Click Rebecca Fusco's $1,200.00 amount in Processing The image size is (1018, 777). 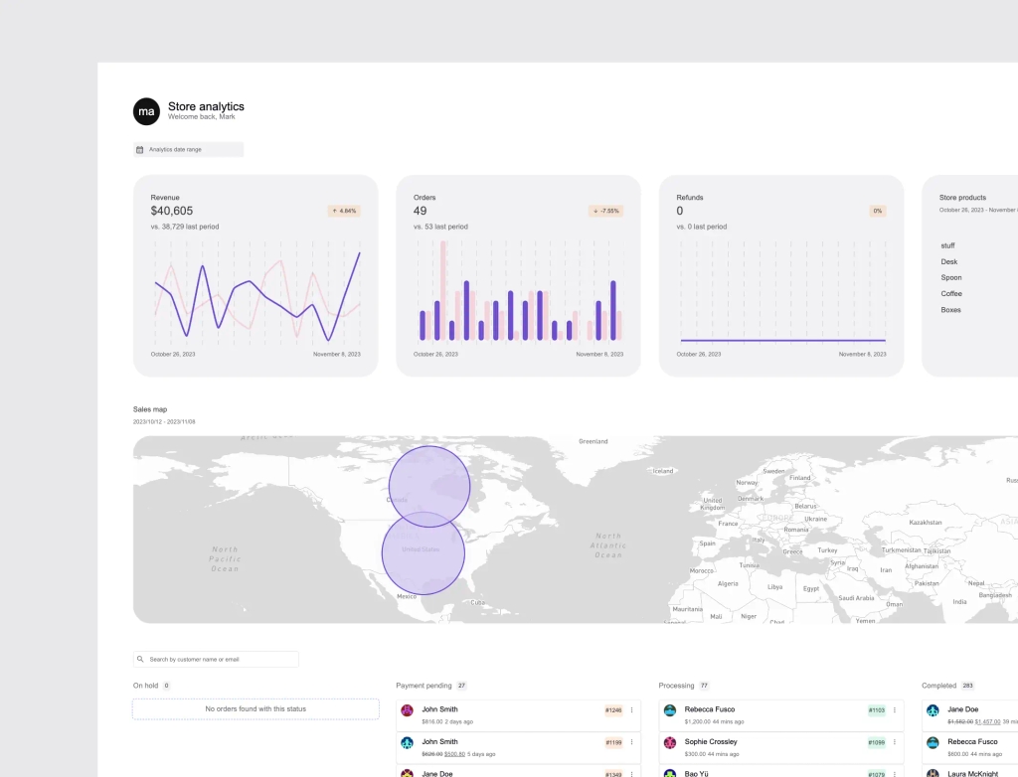click(x=697, y=721)
